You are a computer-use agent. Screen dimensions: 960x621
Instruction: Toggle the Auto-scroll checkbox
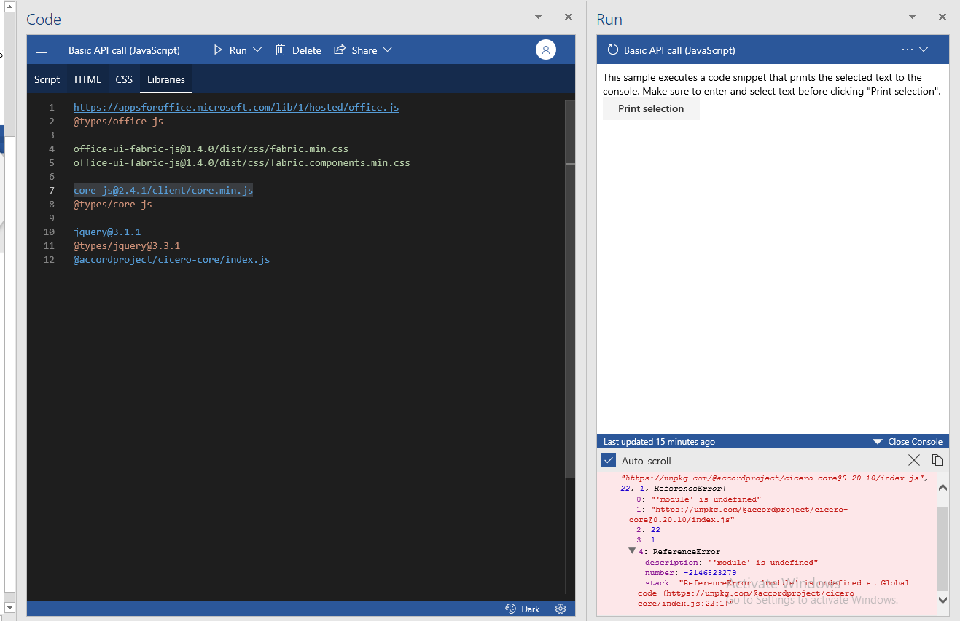click(x=609, y=460)
